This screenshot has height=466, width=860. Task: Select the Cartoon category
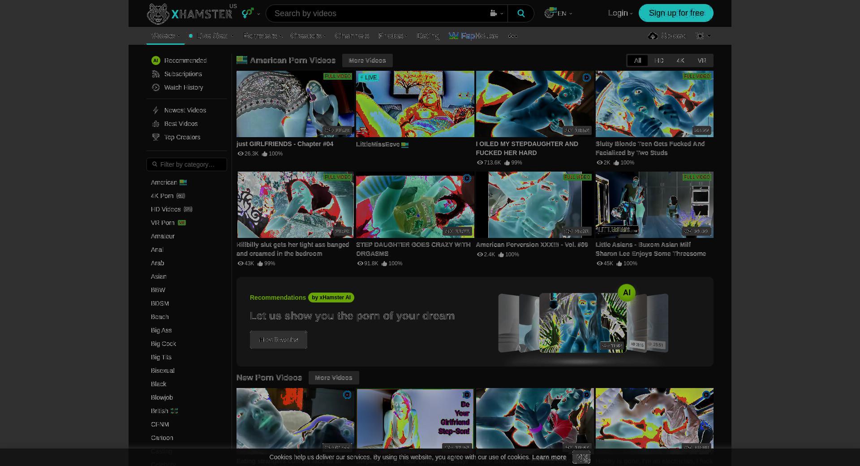click(162, 438)
